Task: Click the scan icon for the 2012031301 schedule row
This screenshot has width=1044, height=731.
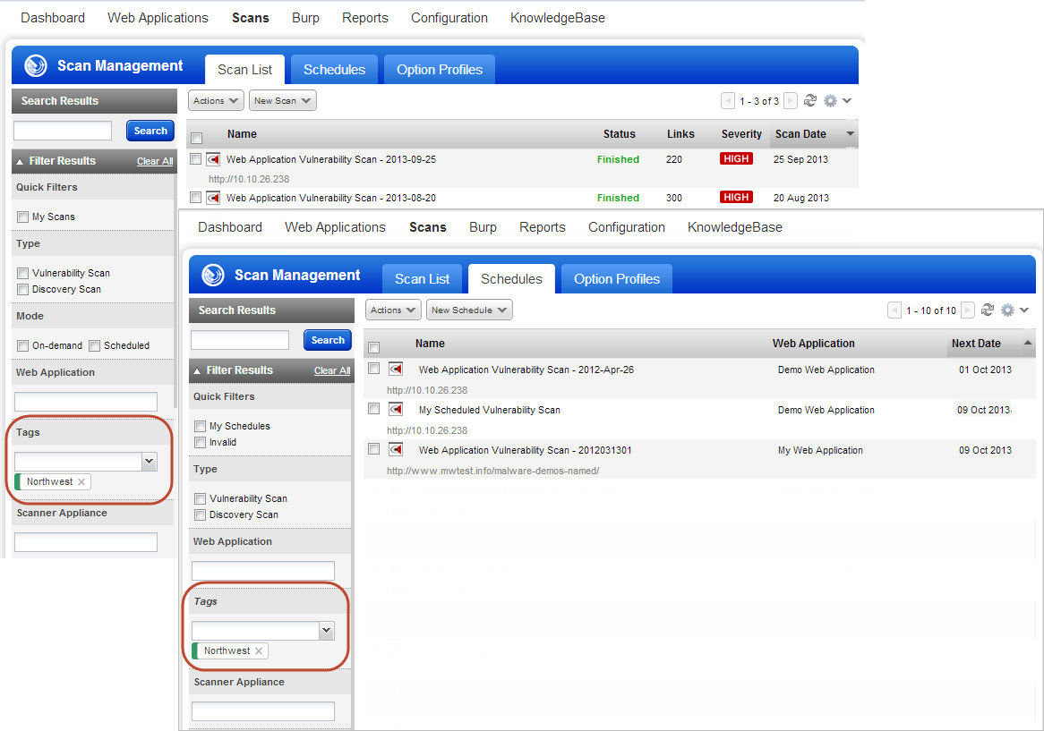Action: tap(396, 450)
